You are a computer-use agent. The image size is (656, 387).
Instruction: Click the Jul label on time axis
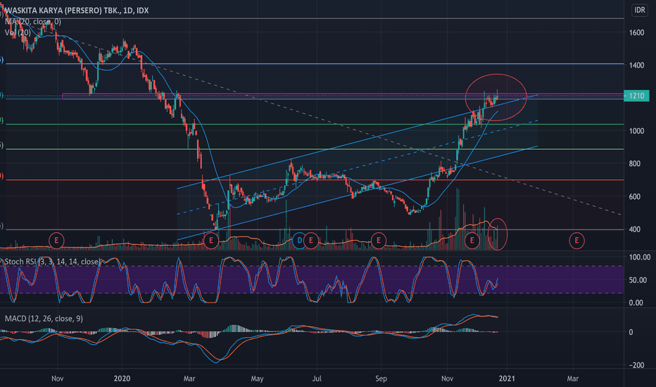click(x=317, y=379)
